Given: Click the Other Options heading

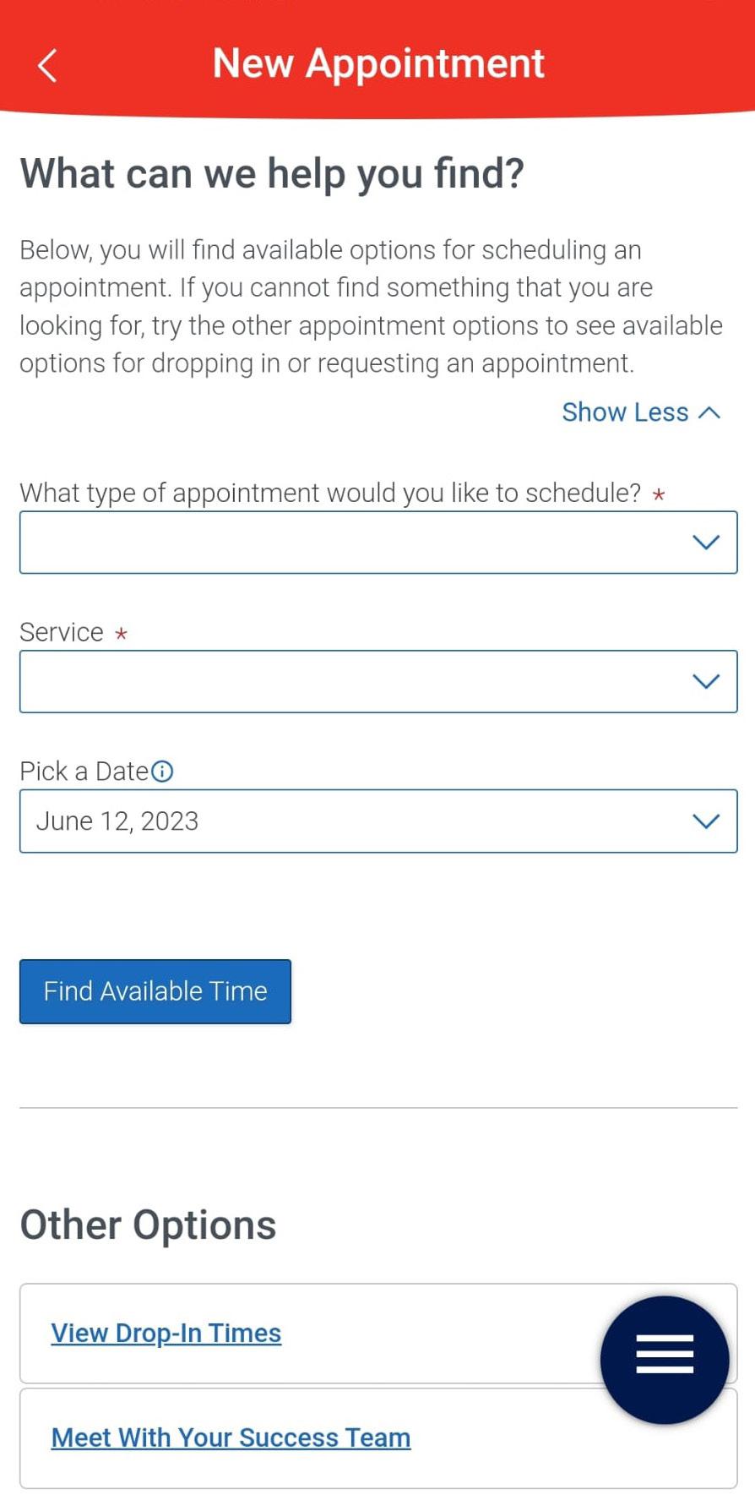Looking at the screenshot, I should click(148, 1225).
